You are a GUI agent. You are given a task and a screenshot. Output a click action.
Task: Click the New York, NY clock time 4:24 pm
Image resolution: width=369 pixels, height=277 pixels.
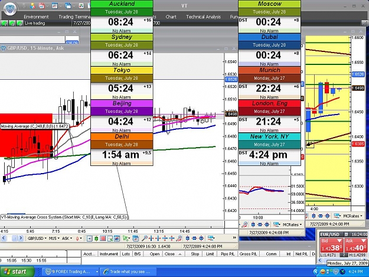pyautogui.click(x=268, y=155)
